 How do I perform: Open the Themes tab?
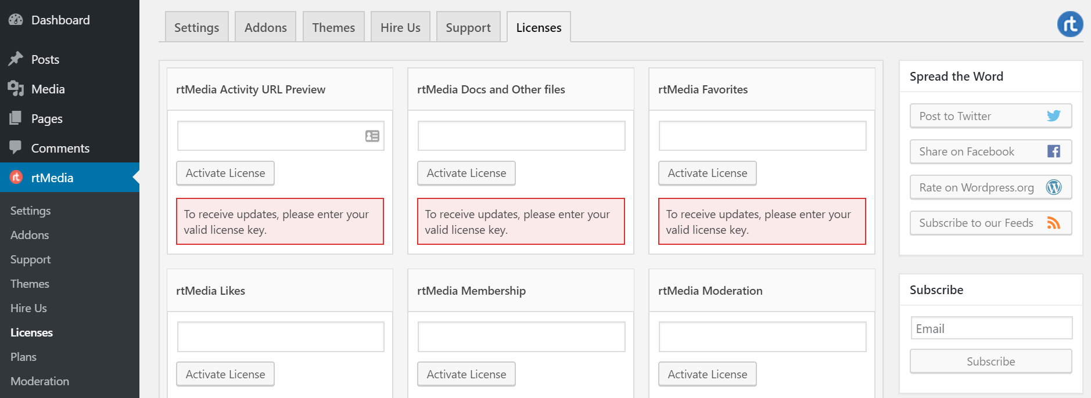pyautogui.click(x=333, y=27)
